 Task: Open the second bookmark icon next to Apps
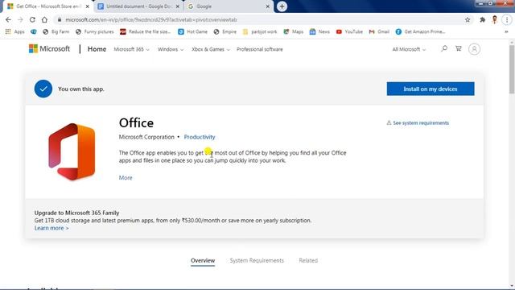click(x=34, y=31)
